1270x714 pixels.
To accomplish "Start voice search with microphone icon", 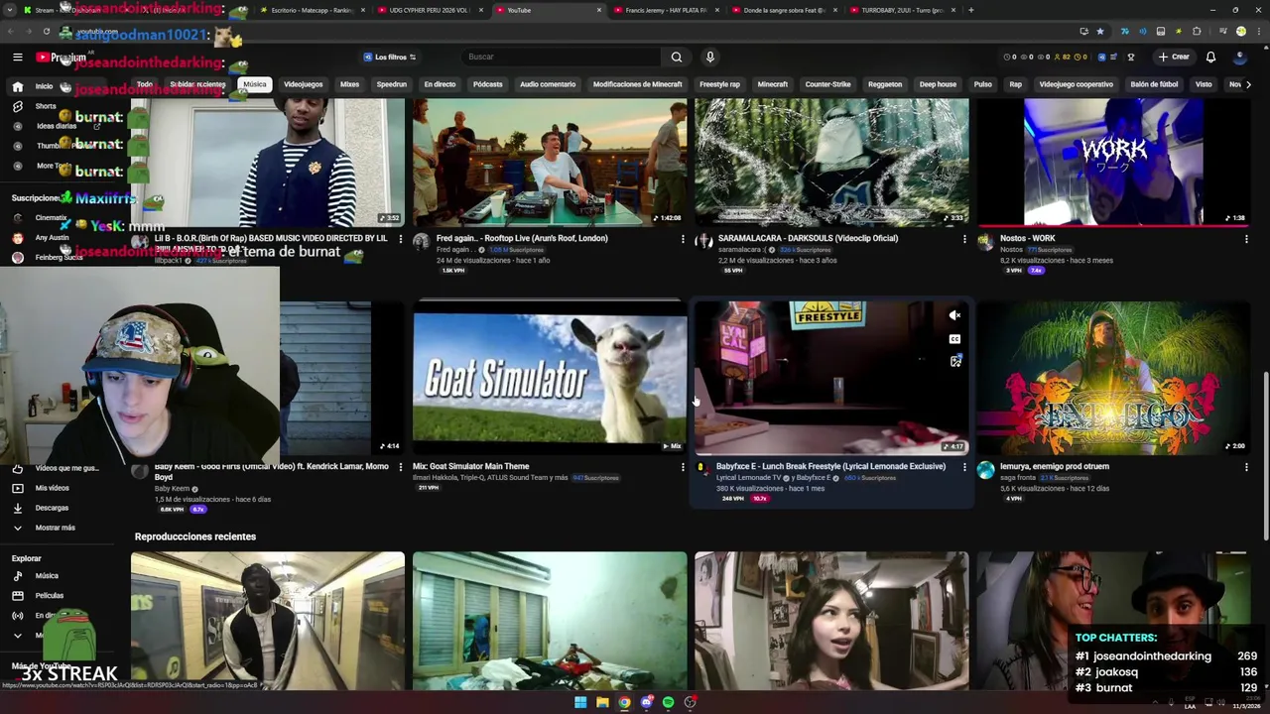I will [x=709, y=57].
